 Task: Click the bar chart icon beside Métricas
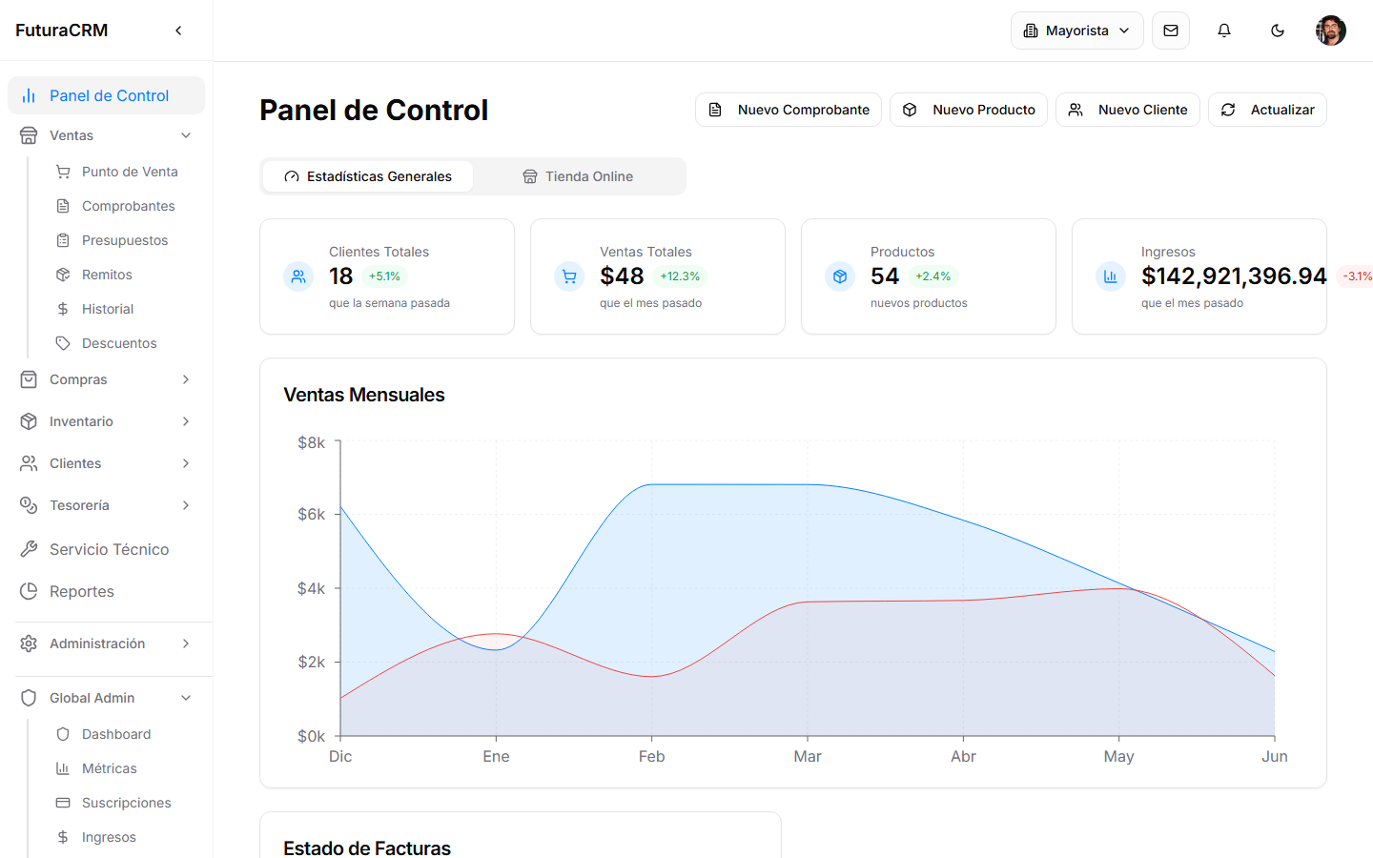[63, 768]
